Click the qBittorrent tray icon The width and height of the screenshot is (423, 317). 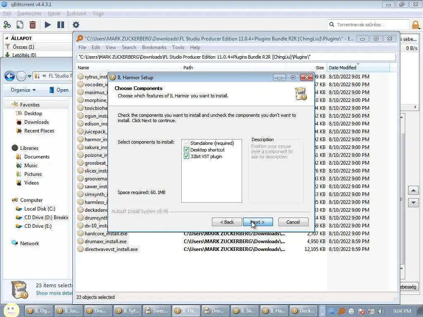click(x=332, y=311)
